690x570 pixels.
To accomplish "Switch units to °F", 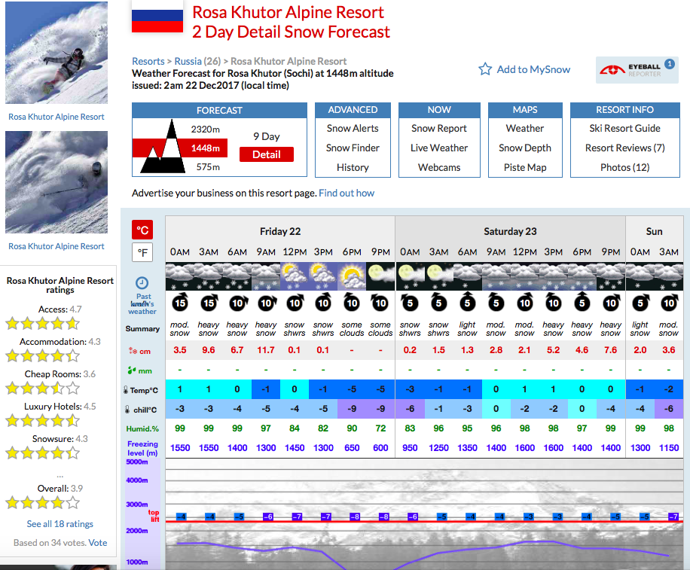I will [x=142, y=252].
